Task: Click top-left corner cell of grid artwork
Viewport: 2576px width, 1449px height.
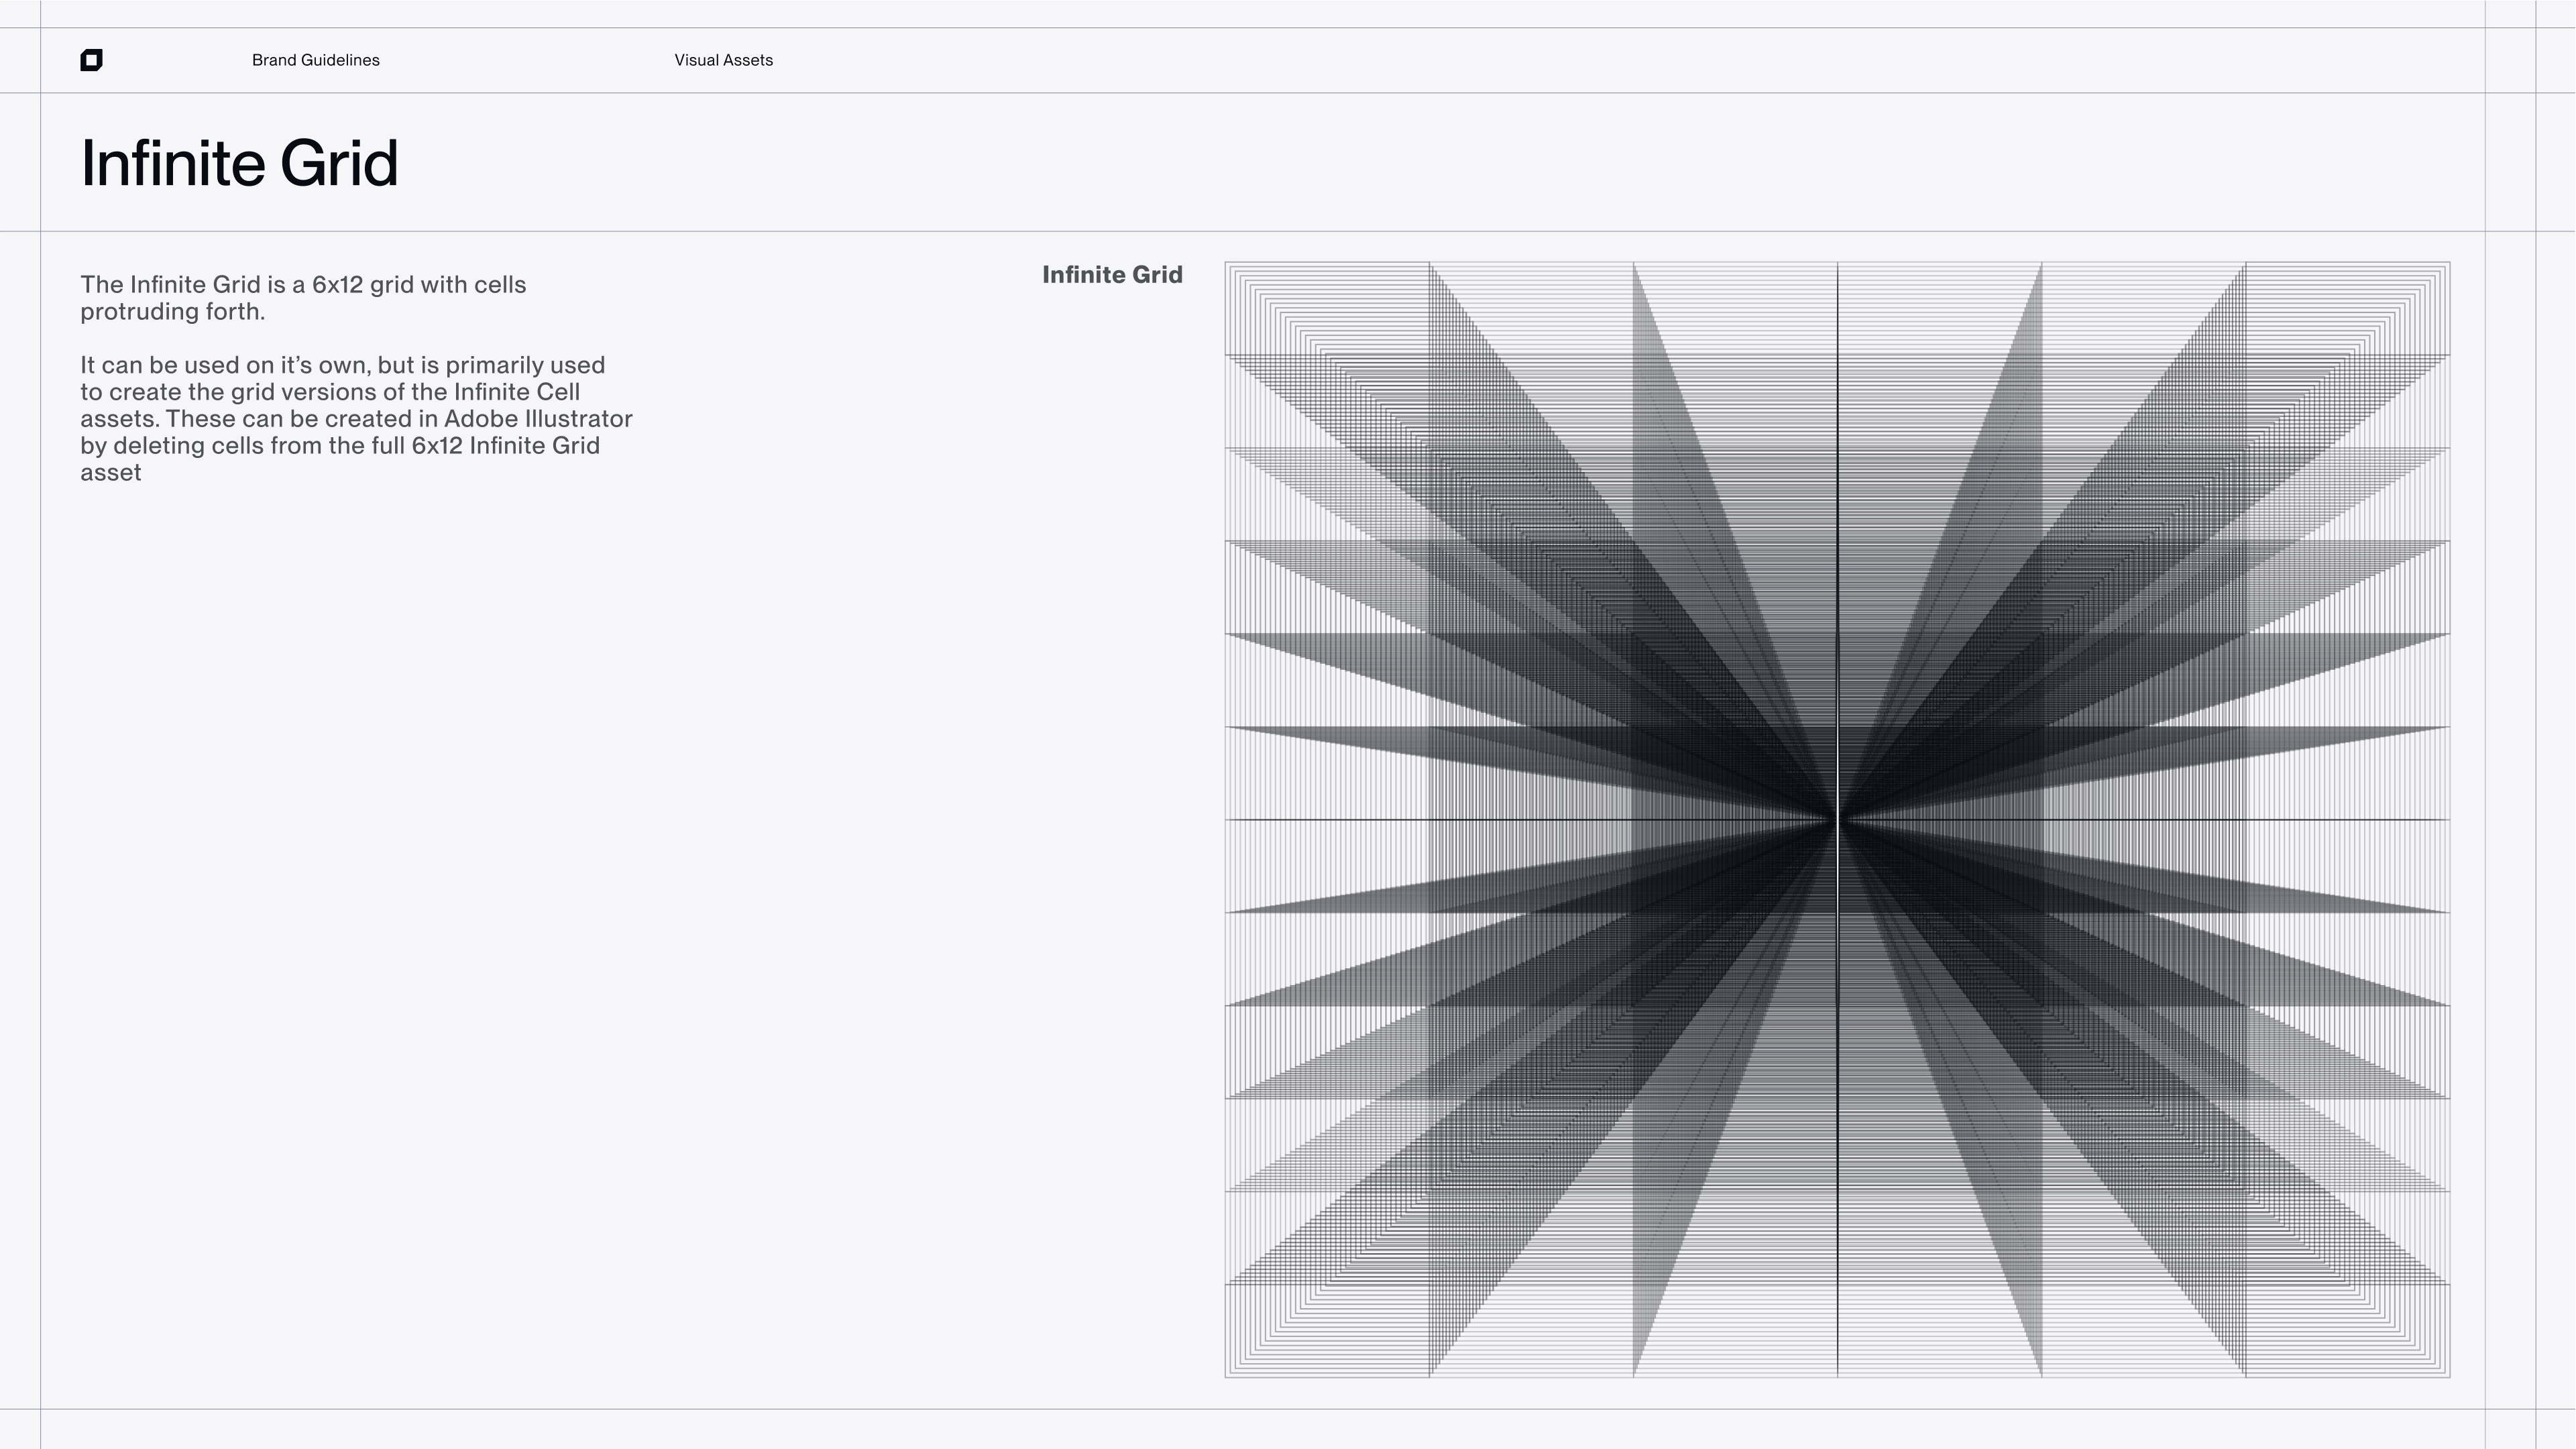Action: pos(1327,309)
